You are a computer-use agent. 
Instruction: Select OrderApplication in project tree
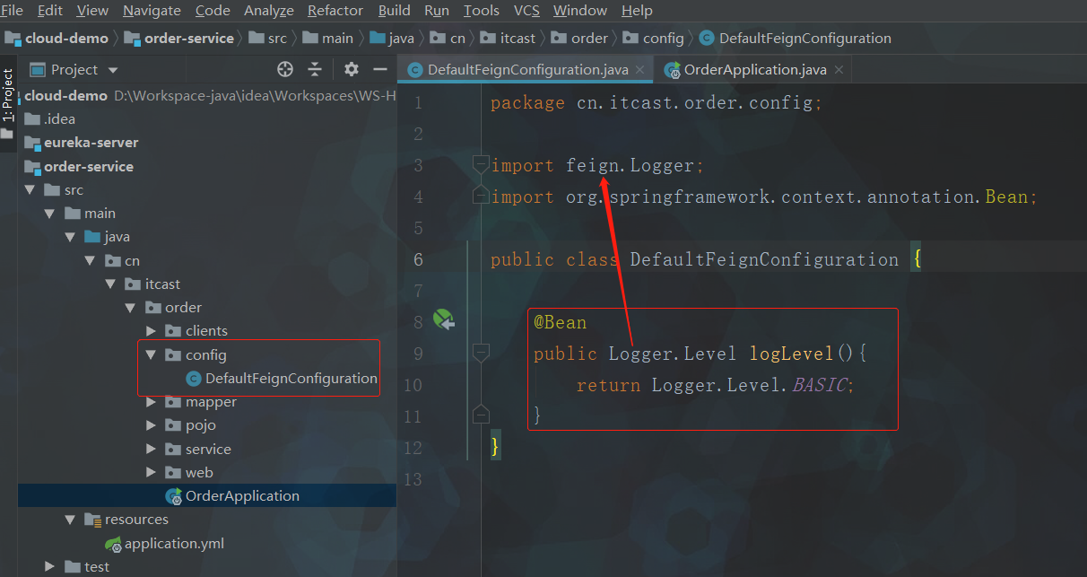(x=232, y=495)
